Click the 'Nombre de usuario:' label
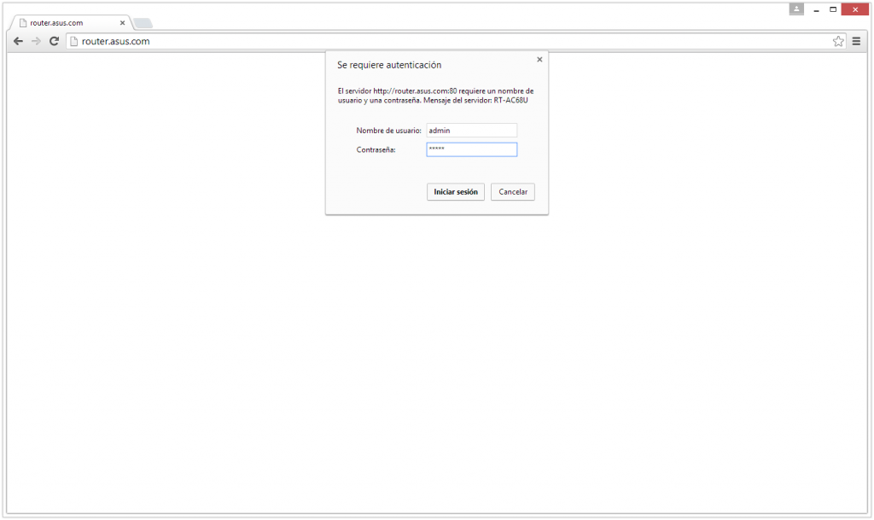The height and width of the screenshot is (520, 874). coord(388,131)
